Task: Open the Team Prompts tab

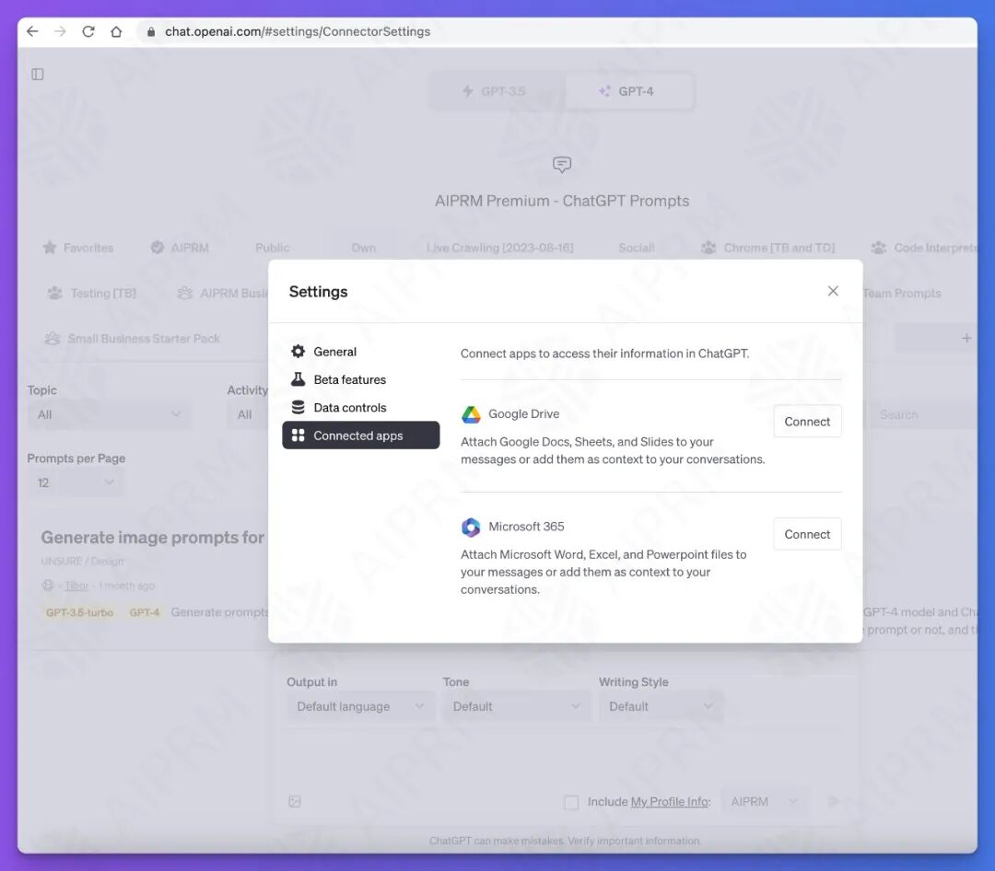Action: point(902,293)
